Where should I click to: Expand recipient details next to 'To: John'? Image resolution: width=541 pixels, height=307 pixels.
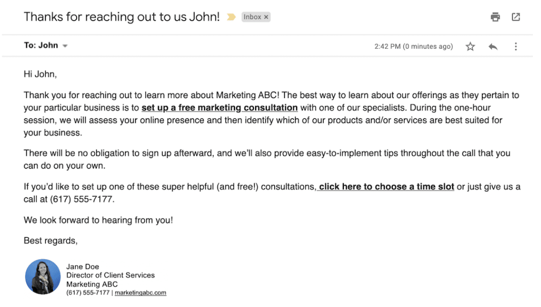coord(65,45)
